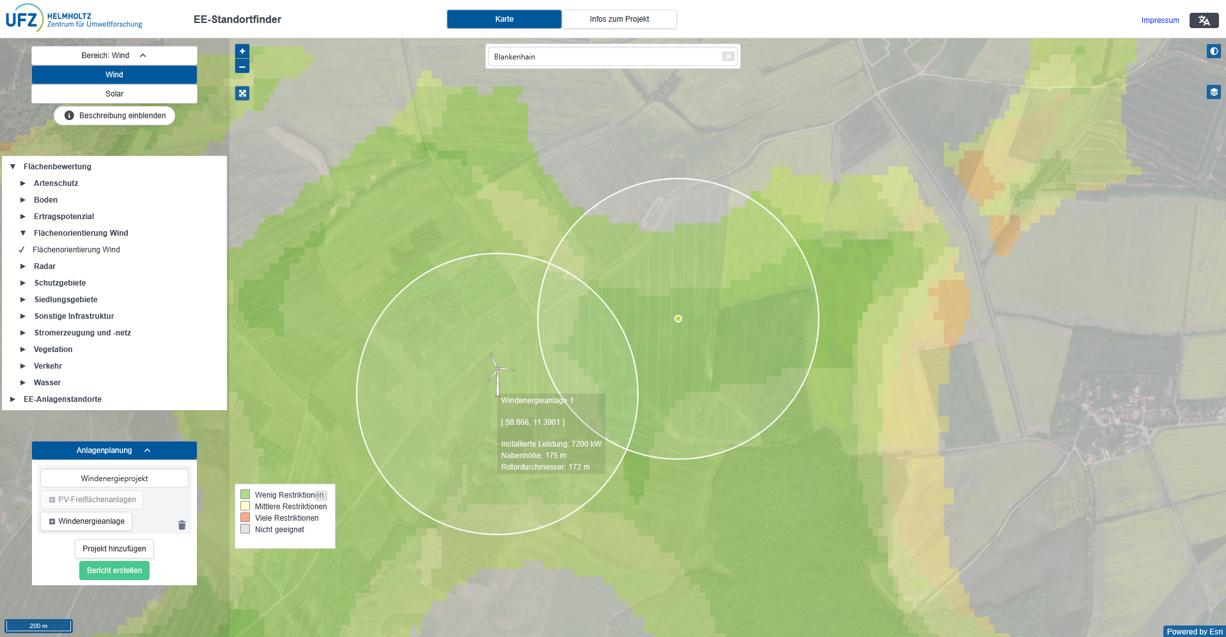
Task: Toggle the contrast mode icon
Action: point(1213,51)
